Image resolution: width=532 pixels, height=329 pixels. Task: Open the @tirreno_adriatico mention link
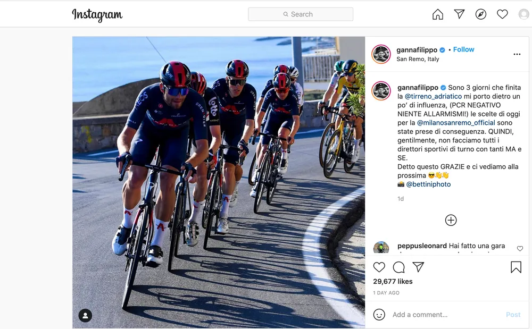pos(433,96)
